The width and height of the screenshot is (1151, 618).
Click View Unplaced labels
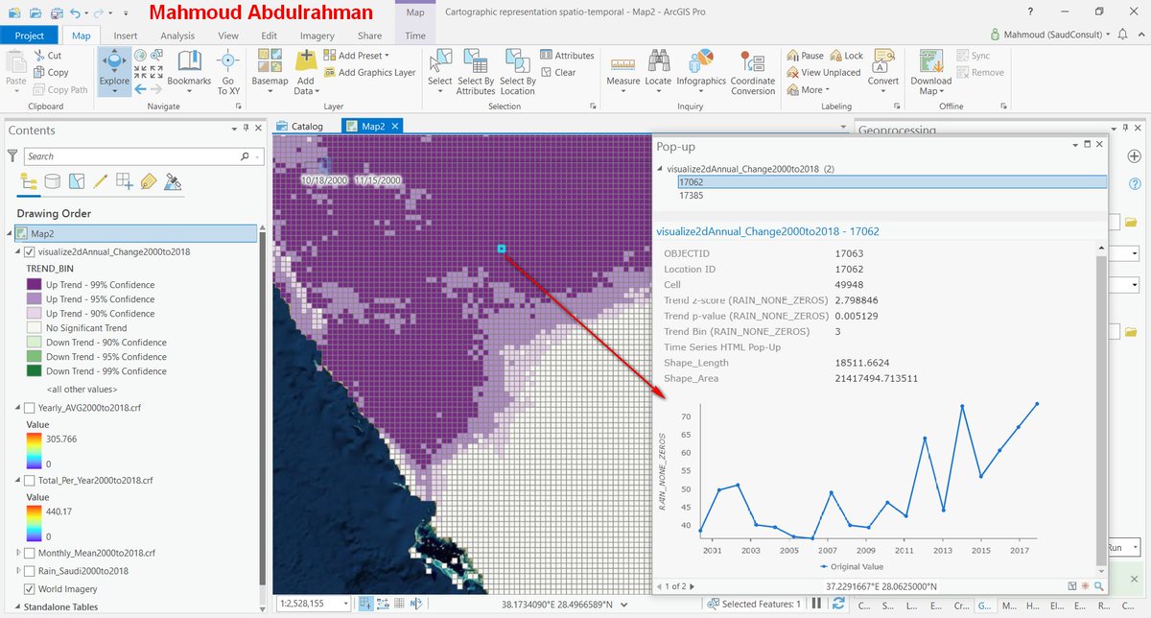tap(823, 73)
